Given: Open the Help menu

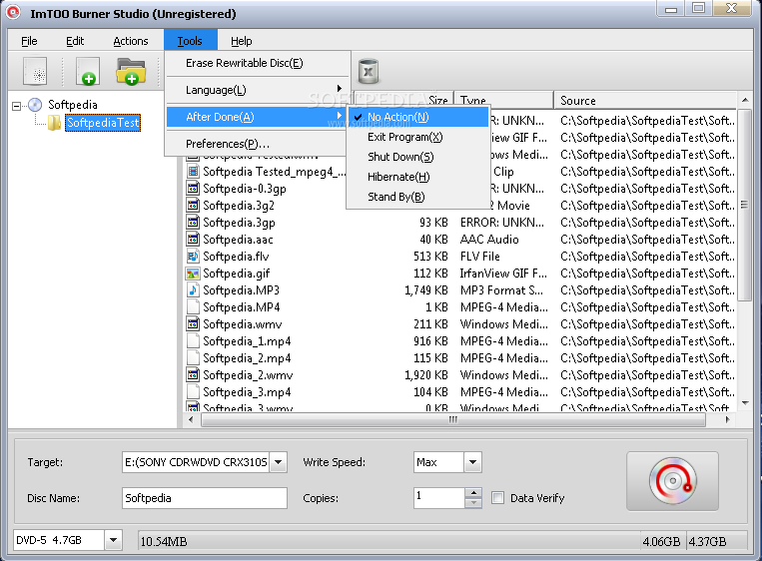Looking at the screenshot, I should [x=241, y=41].
